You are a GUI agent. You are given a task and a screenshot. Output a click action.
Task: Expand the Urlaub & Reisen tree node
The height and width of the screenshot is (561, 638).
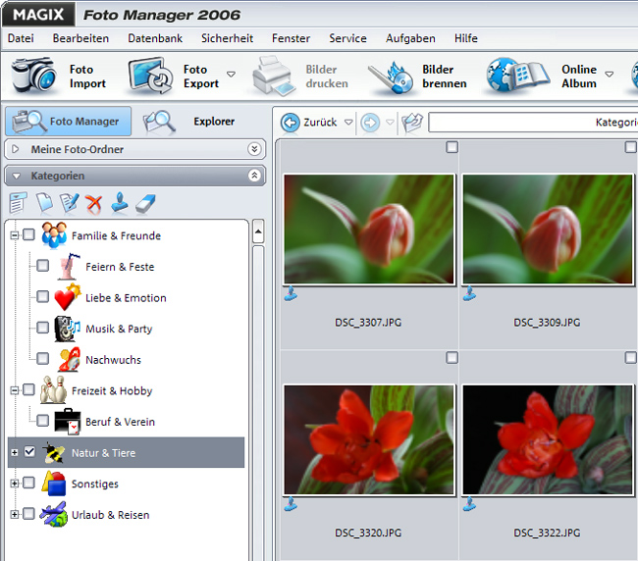pos(14,514)
